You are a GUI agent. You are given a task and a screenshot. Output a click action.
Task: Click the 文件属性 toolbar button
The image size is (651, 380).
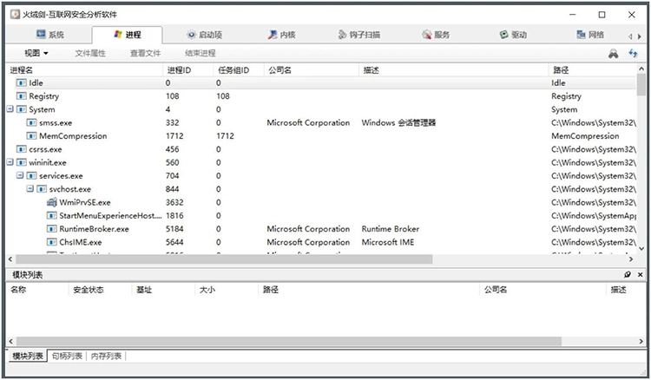90,53
